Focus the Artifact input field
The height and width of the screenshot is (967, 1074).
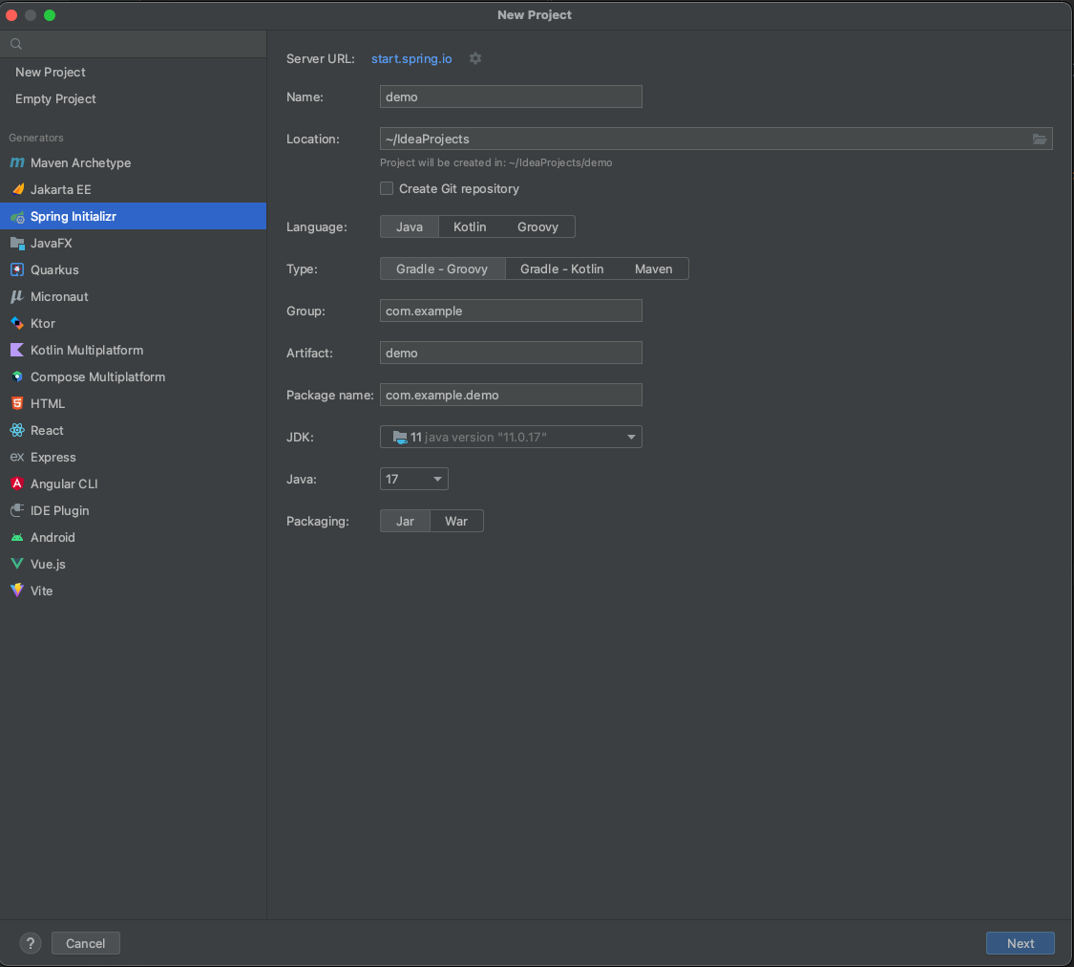[x=511, y=353]
